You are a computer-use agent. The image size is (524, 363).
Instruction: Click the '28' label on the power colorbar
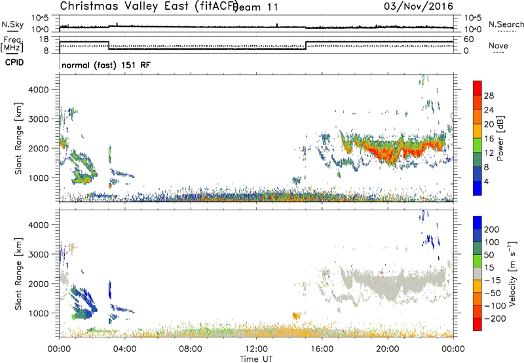click(489, 96)
